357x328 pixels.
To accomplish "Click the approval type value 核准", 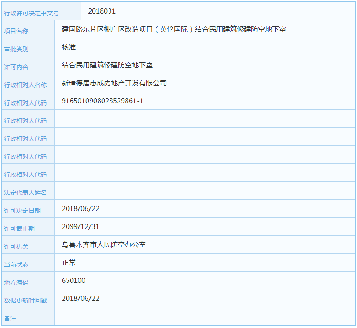I will pos(69,47).
